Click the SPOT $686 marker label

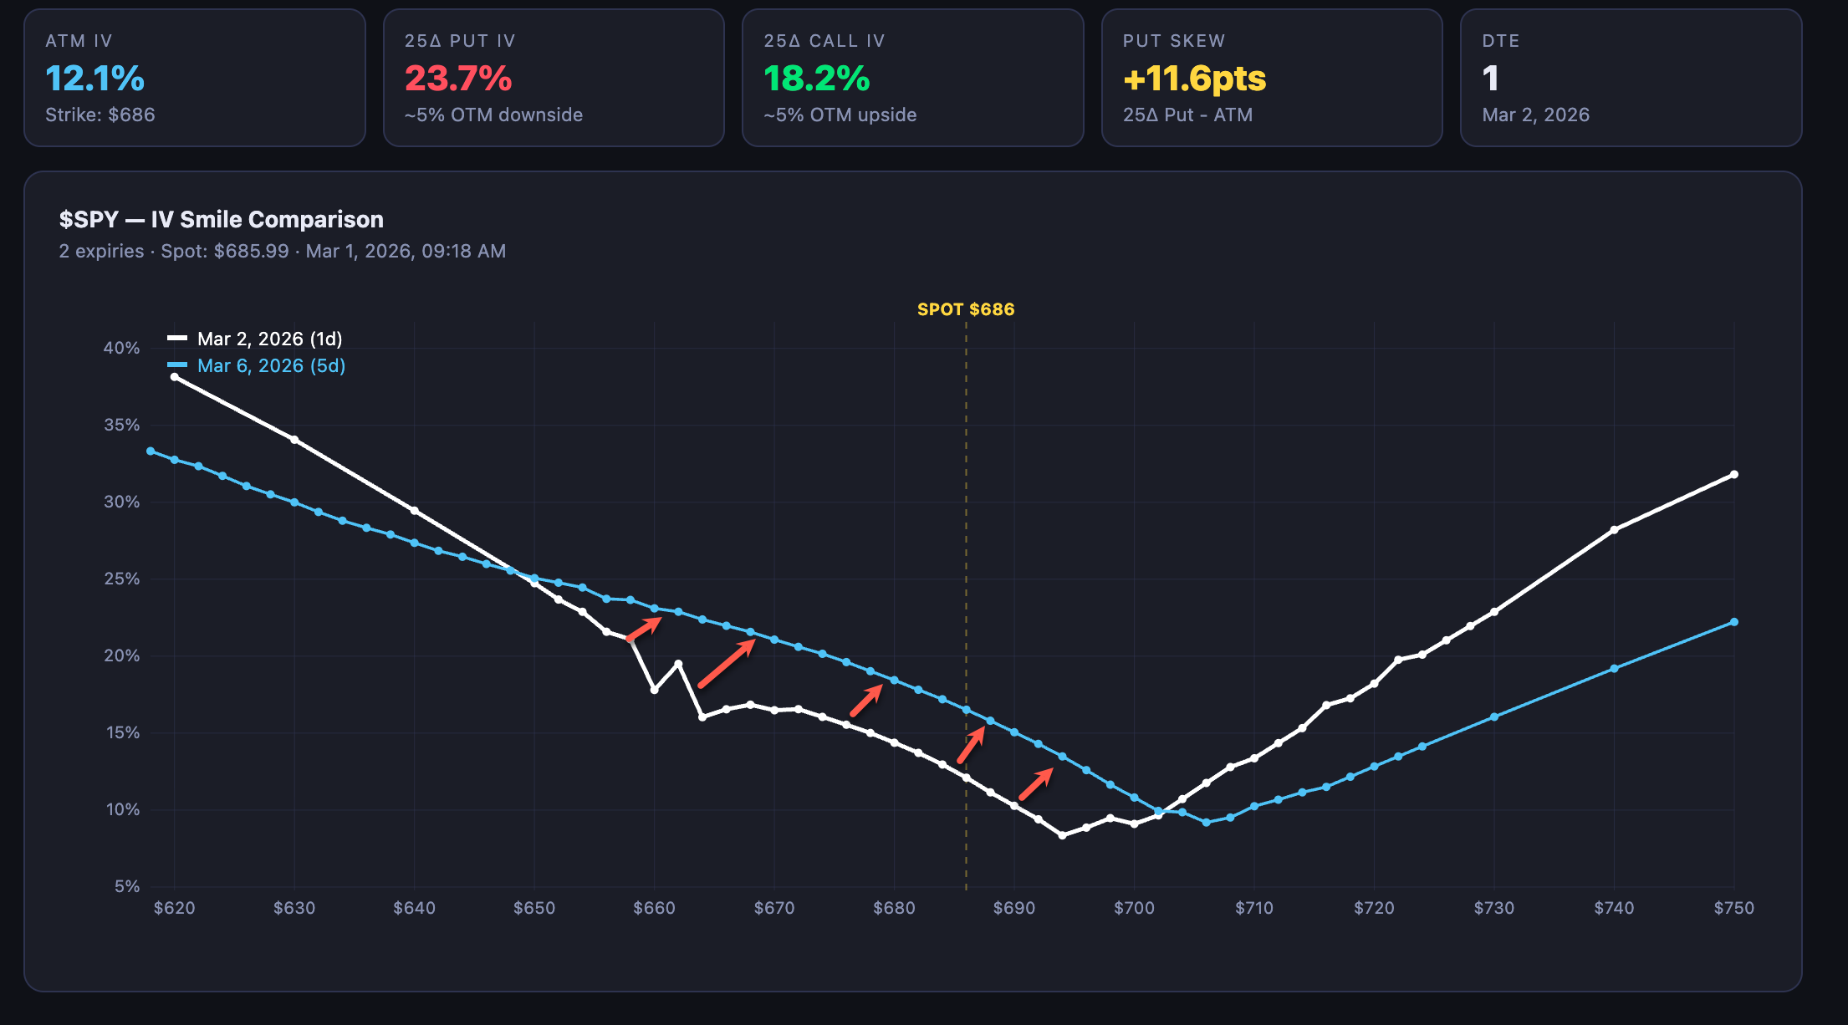(x=965, y=309)
